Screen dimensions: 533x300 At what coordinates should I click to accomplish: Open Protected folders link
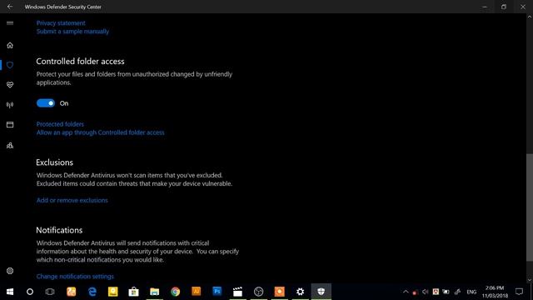(60, 124)
